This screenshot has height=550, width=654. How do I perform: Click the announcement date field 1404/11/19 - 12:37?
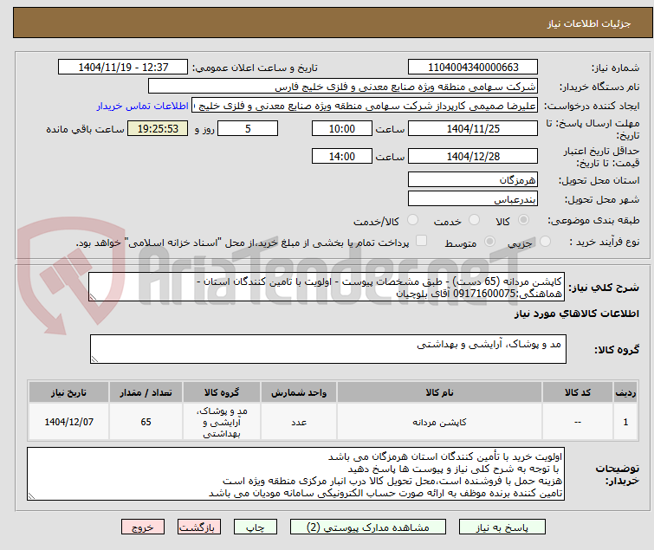point(123,68)
